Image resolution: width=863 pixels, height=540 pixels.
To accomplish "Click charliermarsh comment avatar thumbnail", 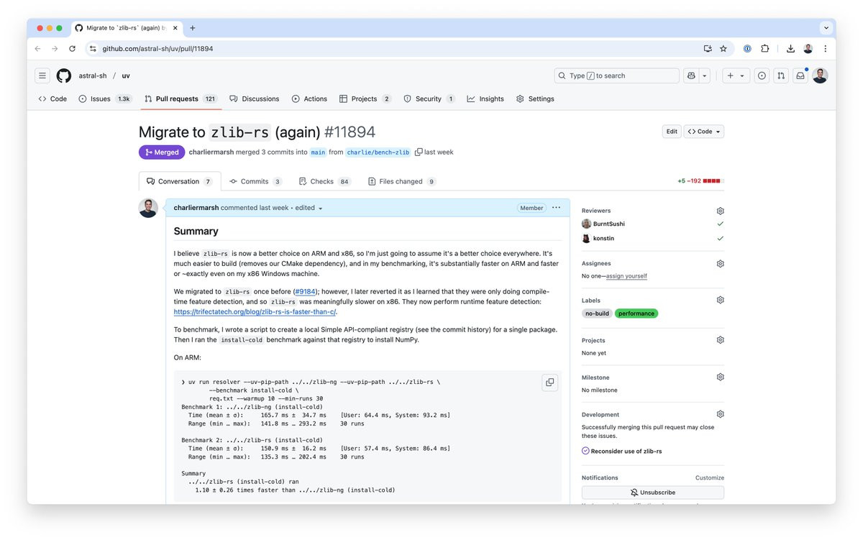I will click(148, 208).
